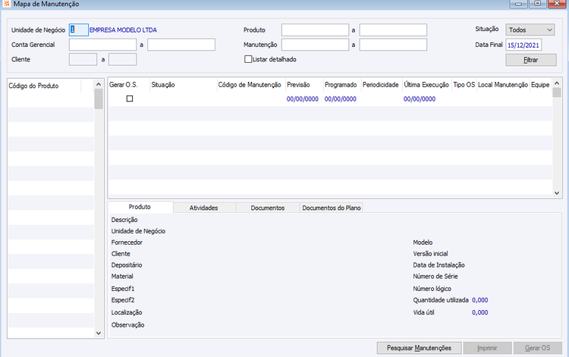Click the Local Manutenção column header
Image resolution: width=569 pixels, height=357 pixels.
(x=503, y=85)
